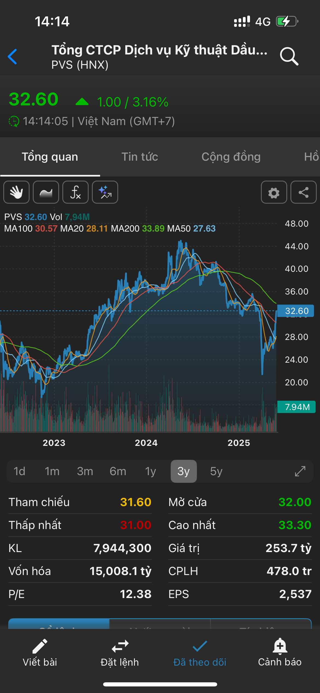Screen dimensions: 320x693
Task: Tap the signal bars in status bar
Action: 242,21
